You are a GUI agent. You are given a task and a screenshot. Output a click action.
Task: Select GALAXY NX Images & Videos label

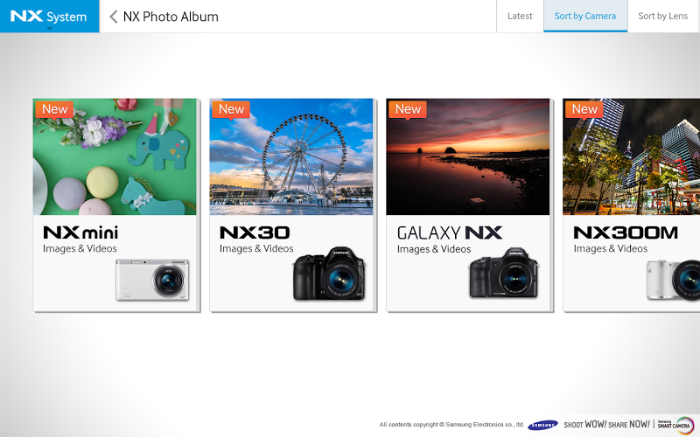[x=434, y=249]
